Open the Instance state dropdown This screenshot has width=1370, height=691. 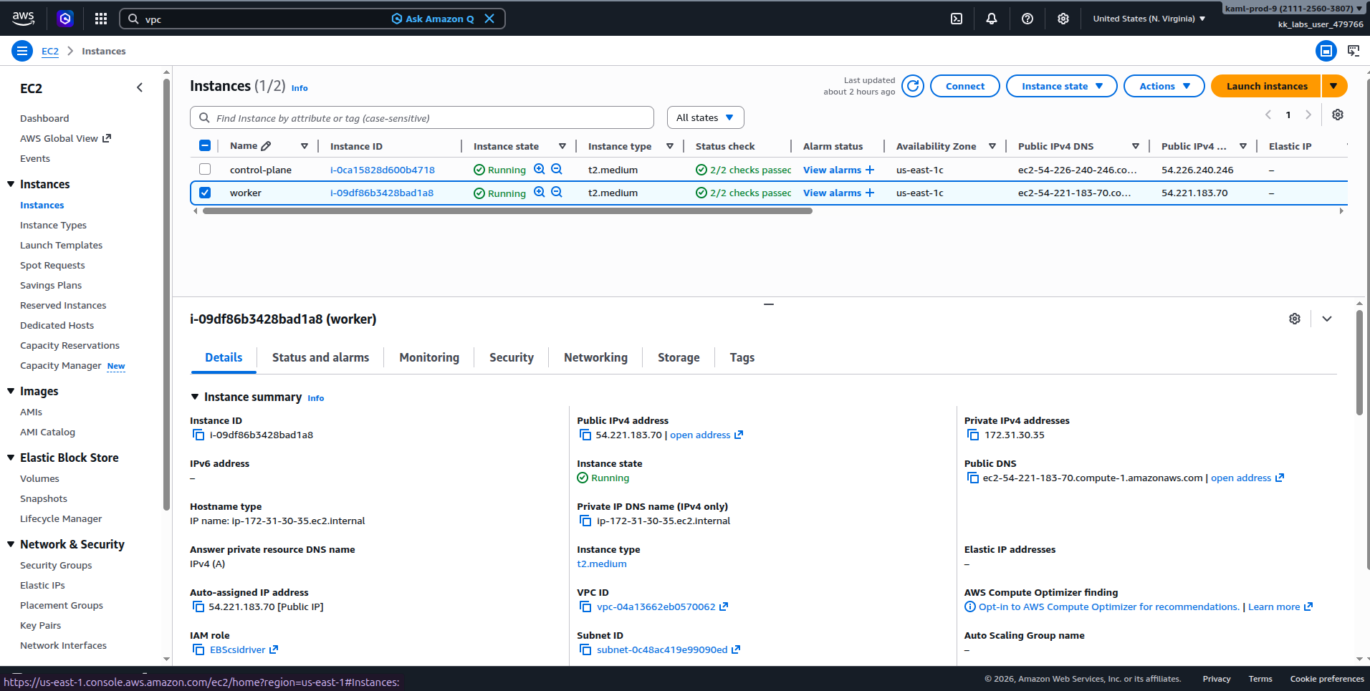click(x=1062, y=86)
